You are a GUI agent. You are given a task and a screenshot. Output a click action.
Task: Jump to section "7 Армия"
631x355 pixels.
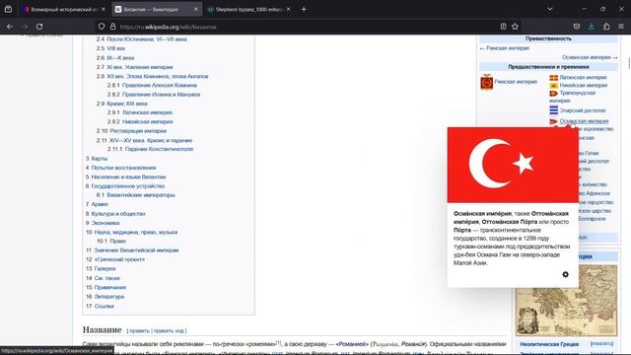pyautogui.click(x=97, y=204)
